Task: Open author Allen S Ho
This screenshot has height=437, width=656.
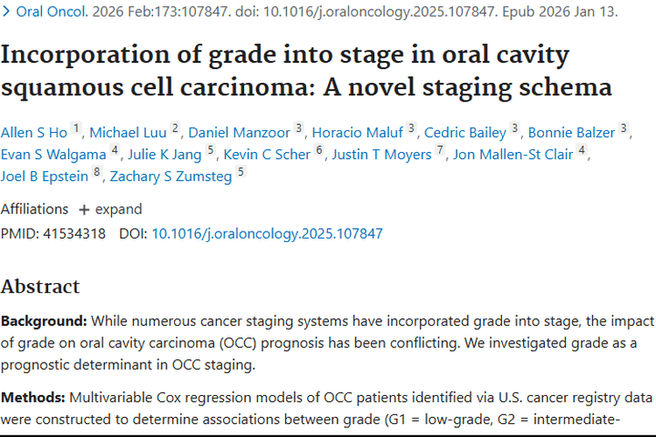Action: click(33, 133)
